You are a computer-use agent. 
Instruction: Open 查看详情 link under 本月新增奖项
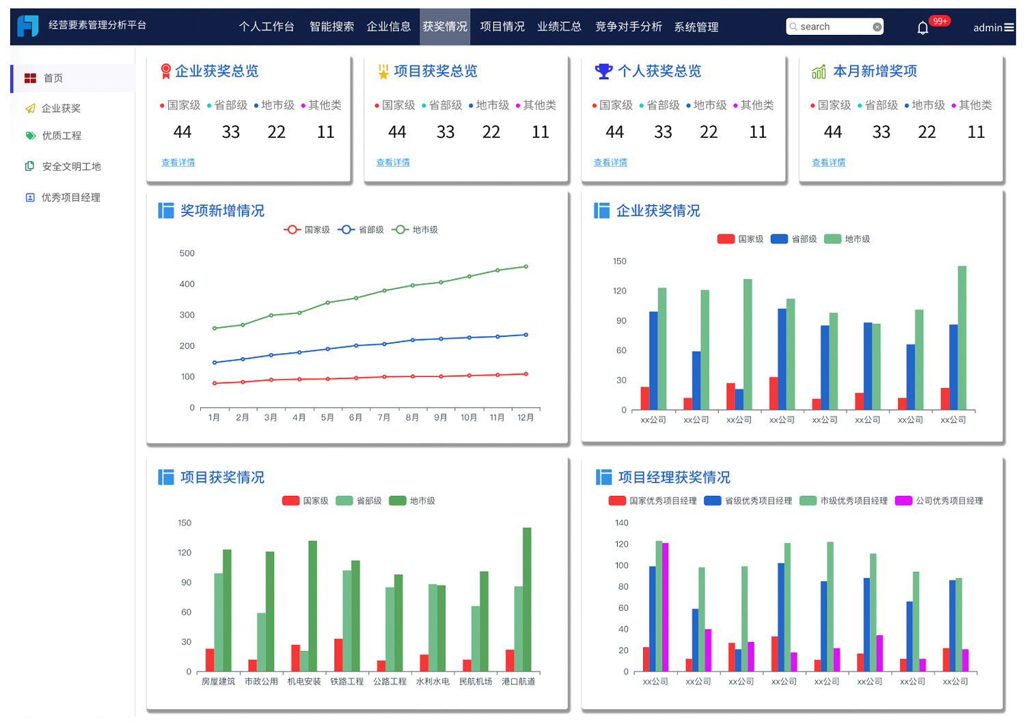[x=828, y=163]
